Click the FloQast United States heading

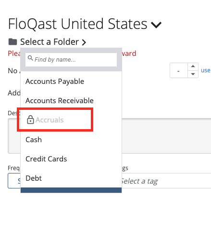click(77, 24)
